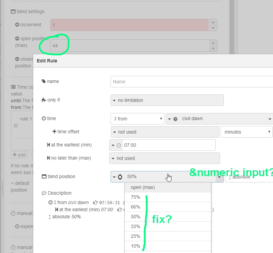Click the 07:56:31 computed time text

(x=110, y=203)
